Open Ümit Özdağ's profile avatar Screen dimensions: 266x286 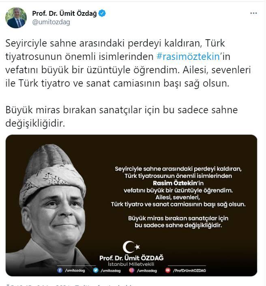tap(16, 18)
